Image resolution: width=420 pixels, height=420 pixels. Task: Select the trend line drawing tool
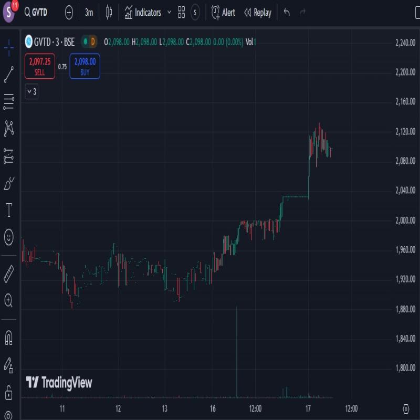point(9,74)
